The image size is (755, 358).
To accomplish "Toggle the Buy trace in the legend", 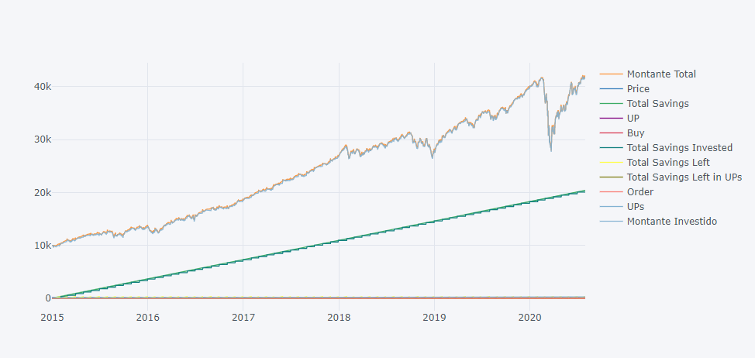I will coord(636,133).
